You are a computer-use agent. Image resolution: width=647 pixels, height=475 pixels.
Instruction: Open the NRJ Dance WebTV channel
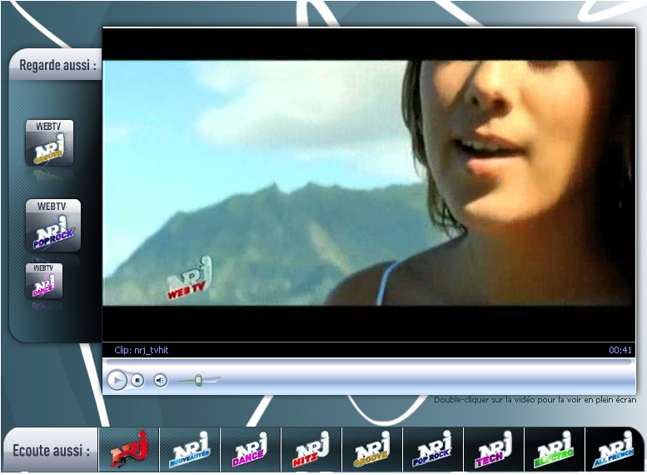pos(44,281)
